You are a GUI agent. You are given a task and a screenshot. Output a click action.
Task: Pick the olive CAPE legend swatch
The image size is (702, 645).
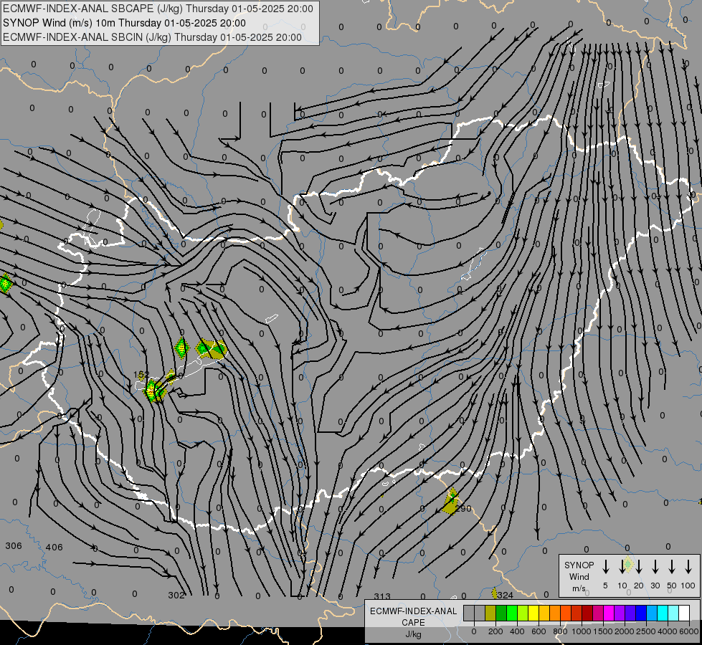[490, 613]
